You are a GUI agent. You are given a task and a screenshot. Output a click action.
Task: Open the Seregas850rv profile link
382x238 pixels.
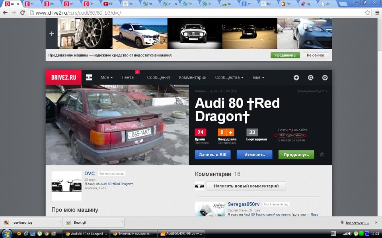pos(244,204)
